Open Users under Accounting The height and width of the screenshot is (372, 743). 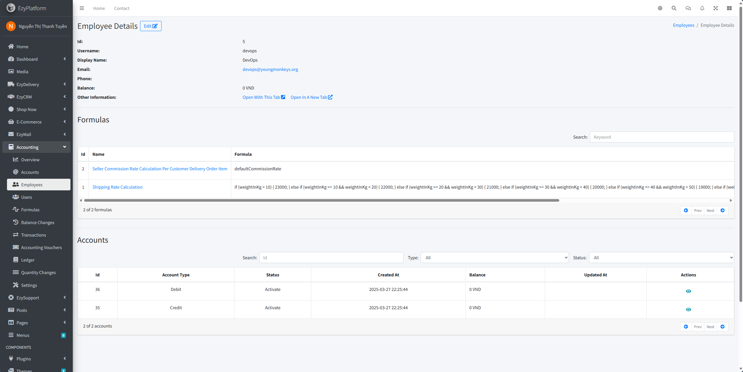pyautogui.click(x=39, y=197)
